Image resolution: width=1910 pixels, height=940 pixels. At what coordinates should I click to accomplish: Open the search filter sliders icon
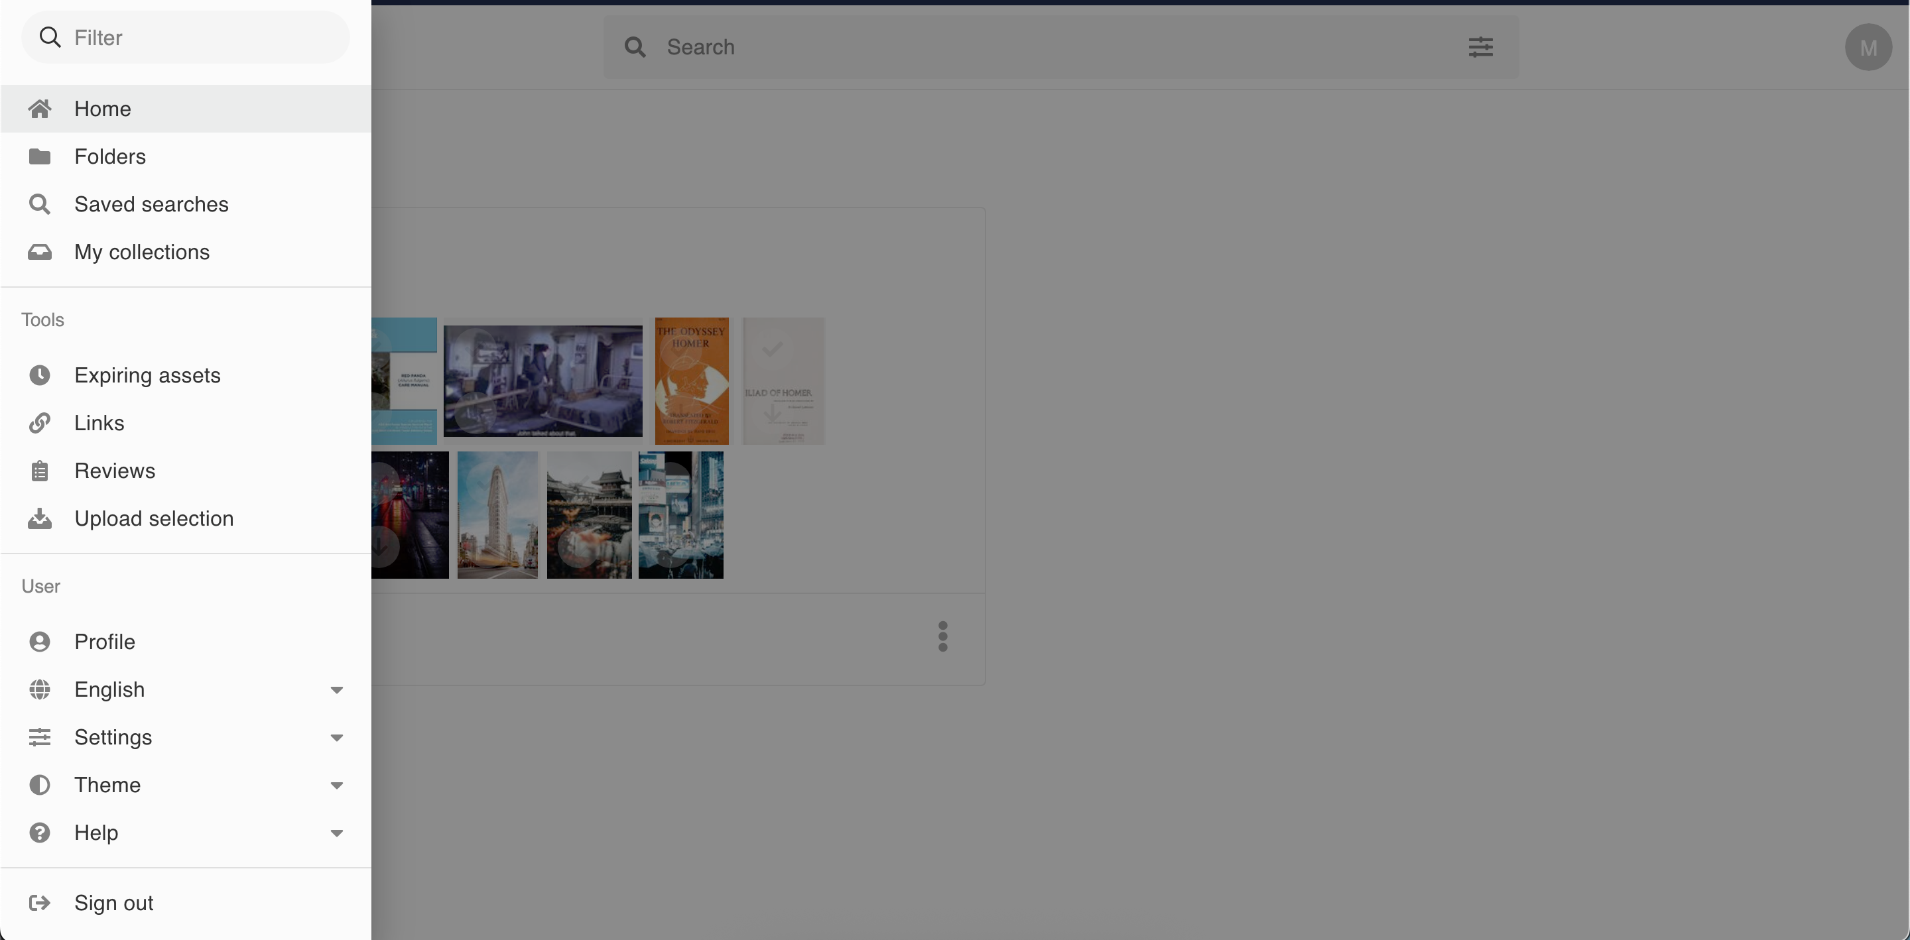pyautogui.click(x=1480, y=48)
